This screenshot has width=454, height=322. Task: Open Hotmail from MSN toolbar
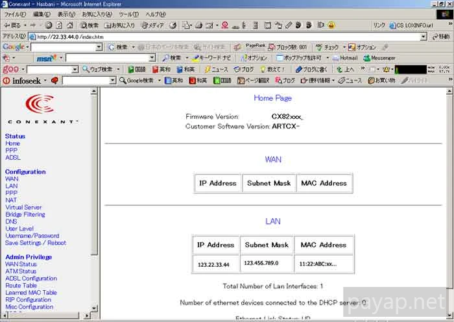point(345,58)
